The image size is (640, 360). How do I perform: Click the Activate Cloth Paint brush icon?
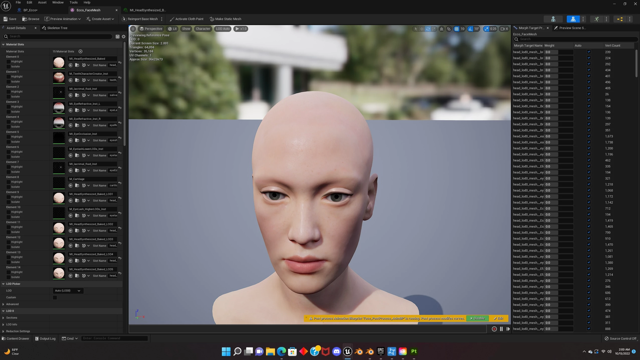pos(172,19)
